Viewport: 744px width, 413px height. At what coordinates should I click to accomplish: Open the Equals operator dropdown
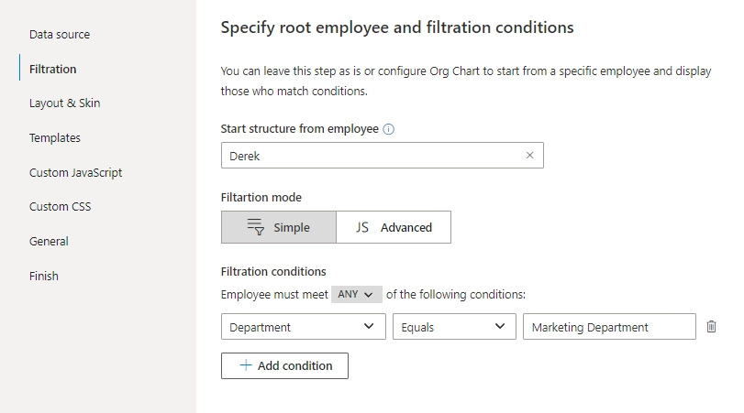click(454, 326)
